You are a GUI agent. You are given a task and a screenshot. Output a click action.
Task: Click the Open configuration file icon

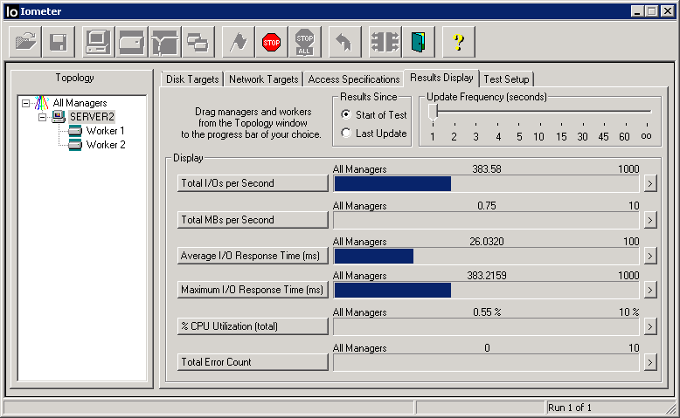(25, 41)
